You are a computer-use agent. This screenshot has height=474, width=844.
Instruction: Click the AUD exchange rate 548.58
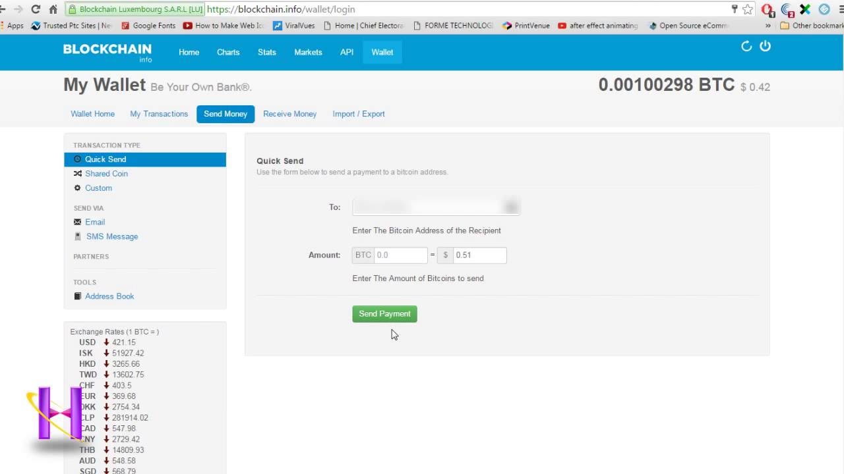click(123, 461)
